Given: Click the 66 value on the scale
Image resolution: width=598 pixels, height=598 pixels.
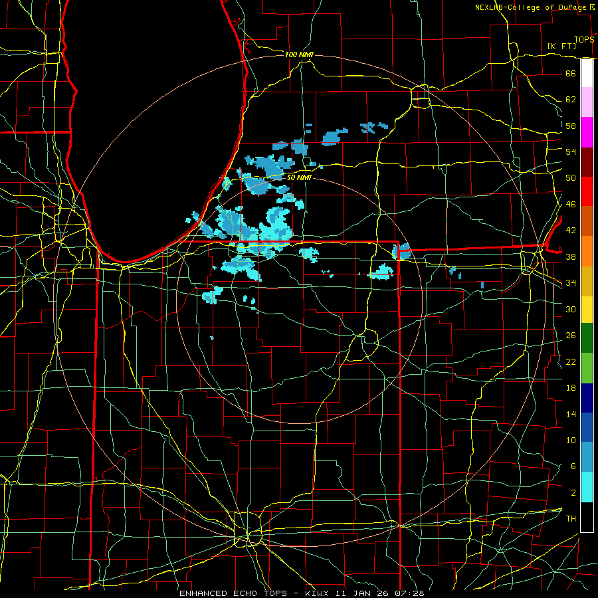Looking at the screenshot, I should [571, 73].
